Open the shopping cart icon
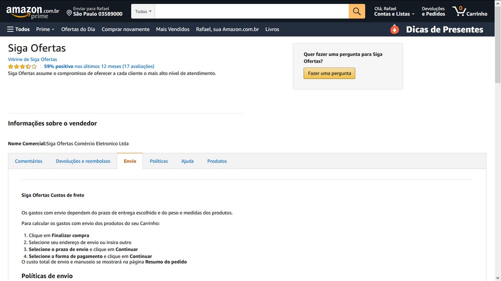 click(x=459, y=11)
